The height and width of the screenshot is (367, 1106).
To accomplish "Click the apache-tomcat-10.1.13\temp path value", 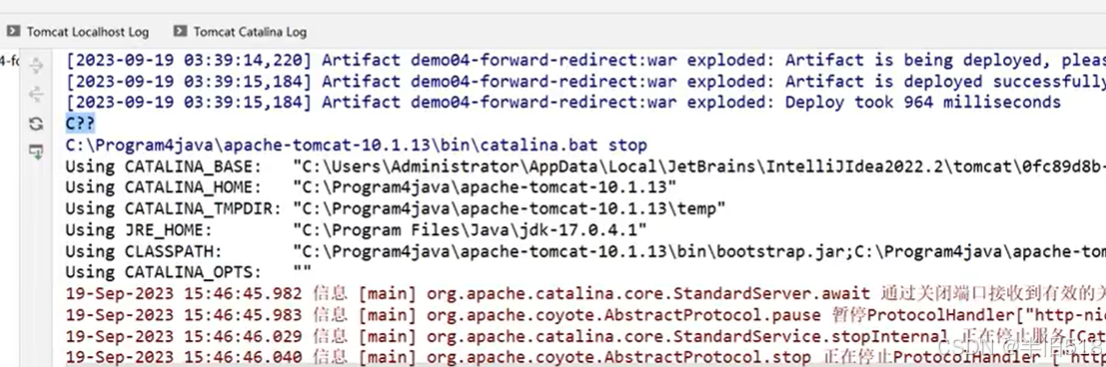I will (510, 209).
